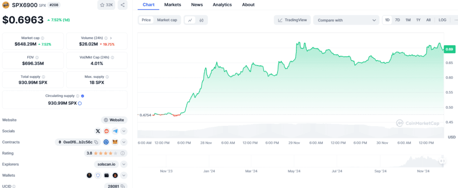Open the Reddit social link
The height and width of the screenshot is (188, 458).
point(106,131)
